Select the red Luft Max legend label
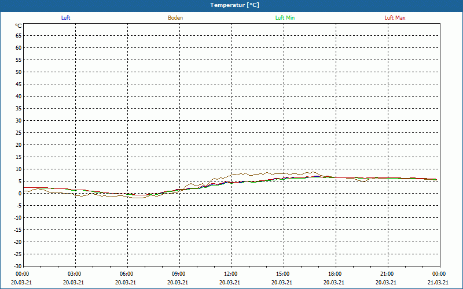 tap(395, 18)
